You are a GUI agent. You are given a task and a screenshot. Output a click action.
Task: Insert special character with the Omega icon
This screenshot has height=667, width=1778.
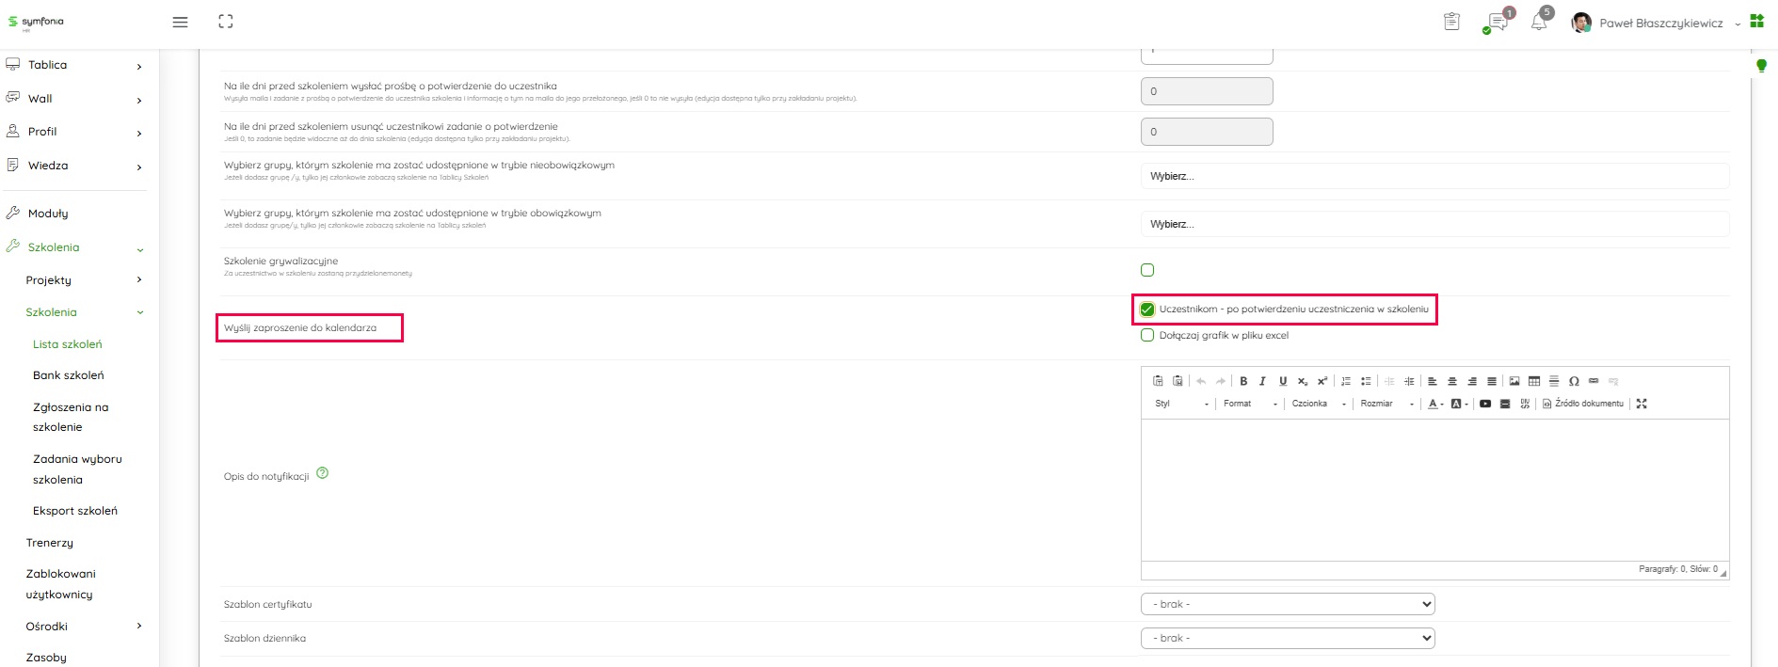(x=1574, y=381)
